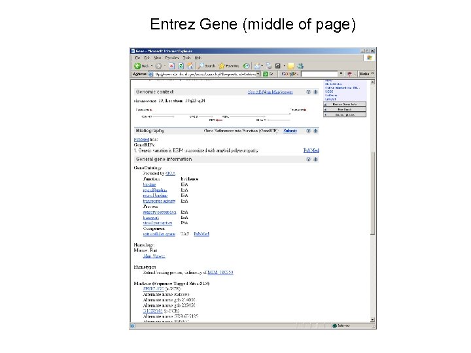Go to the Home page icon
The image size is (471, 353).
[x=190, y=66]
